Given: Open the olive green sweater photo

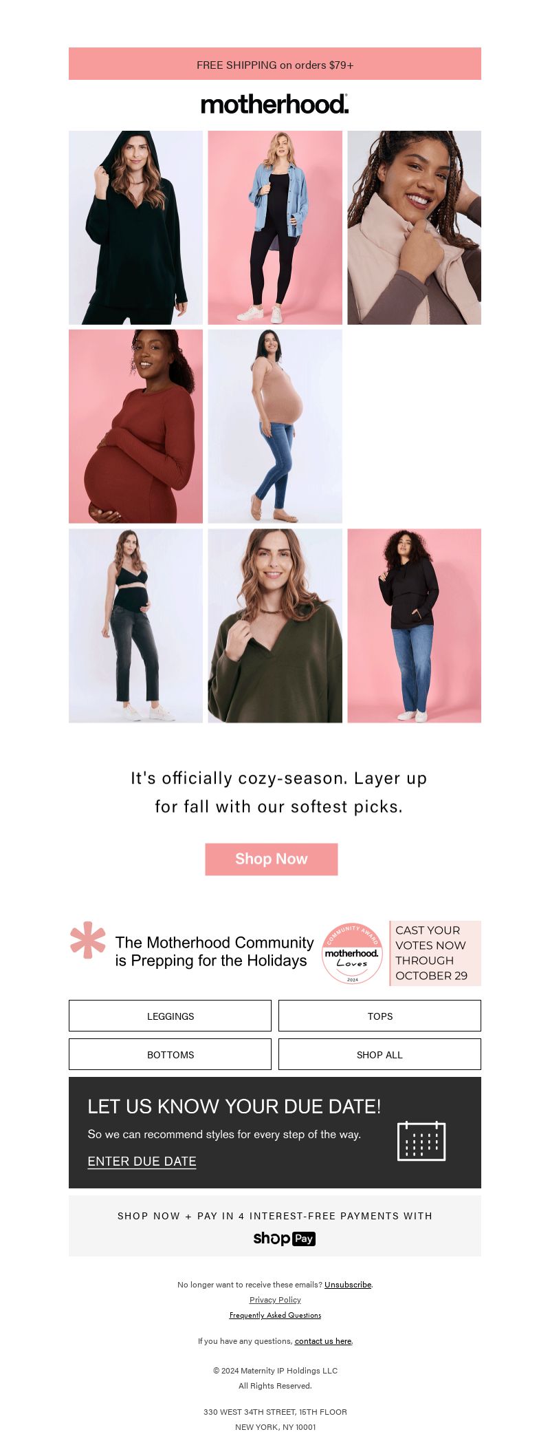Looking at the screenshot, I should tap(275, 626).
